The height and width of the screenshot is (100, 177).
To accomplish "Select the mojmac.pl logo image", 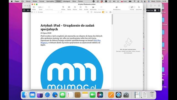I will coord(72,67).
